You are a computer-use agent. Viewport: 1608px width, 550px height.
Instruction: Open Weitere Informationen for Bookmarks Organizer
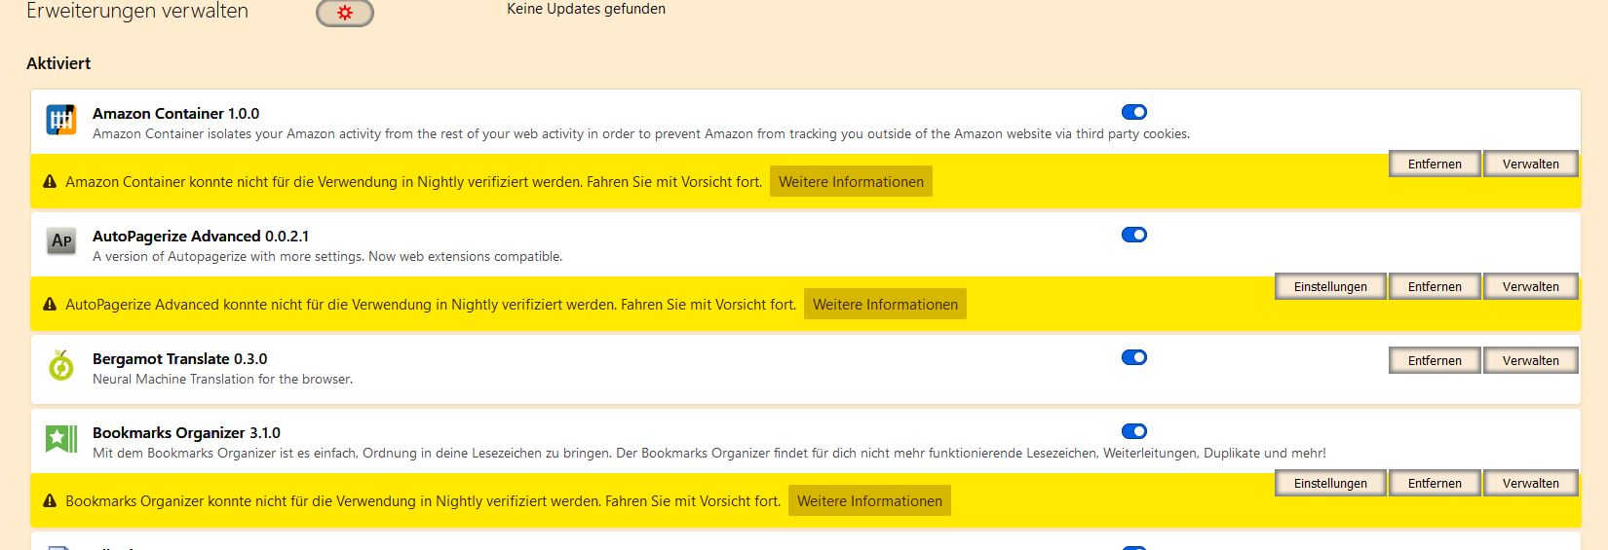tap(869, 501)
